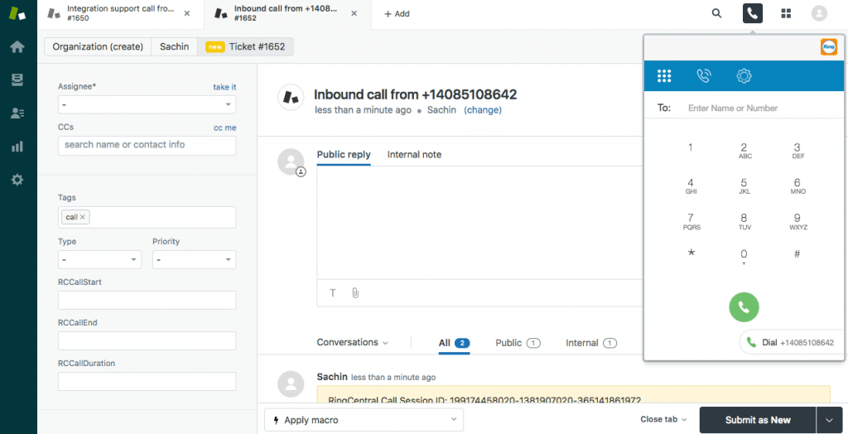This screenshot has height=434, width=848.
Task: Open RingCentral settings gear icon
Action: (744, 76)
